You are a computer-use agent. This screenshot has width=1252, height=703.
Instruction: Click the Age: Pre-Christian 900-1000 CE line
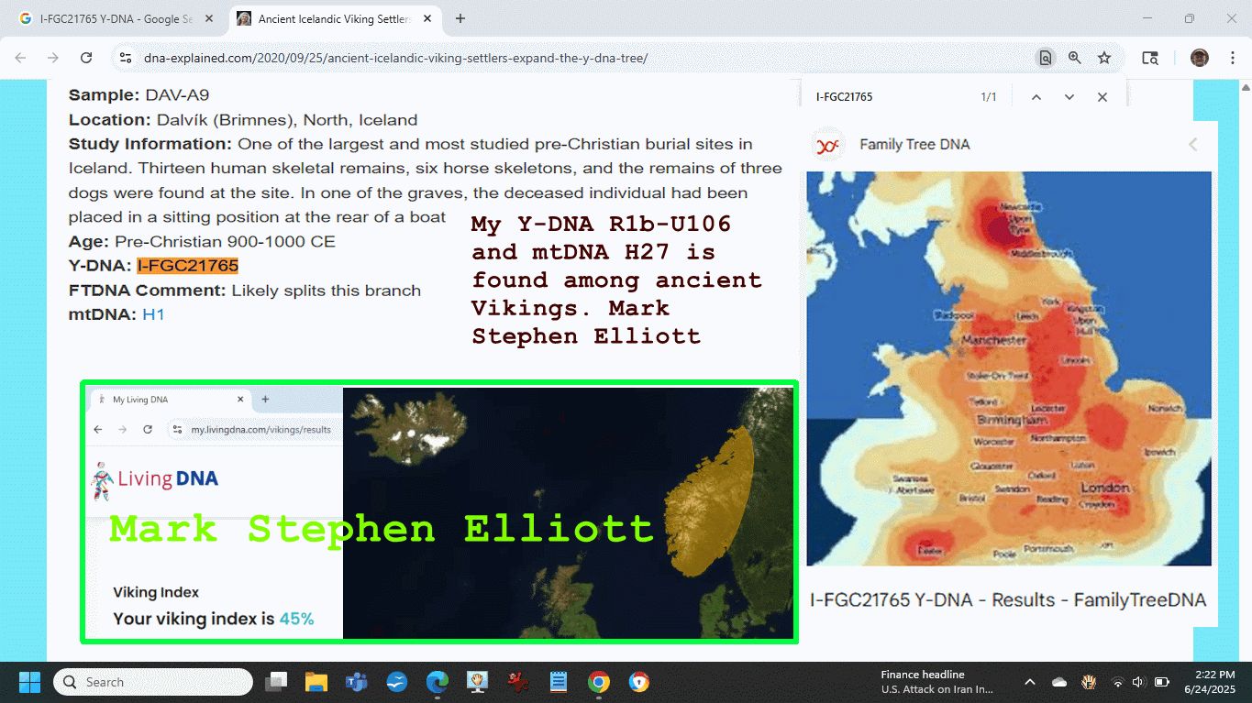click(x=202, y=242)
